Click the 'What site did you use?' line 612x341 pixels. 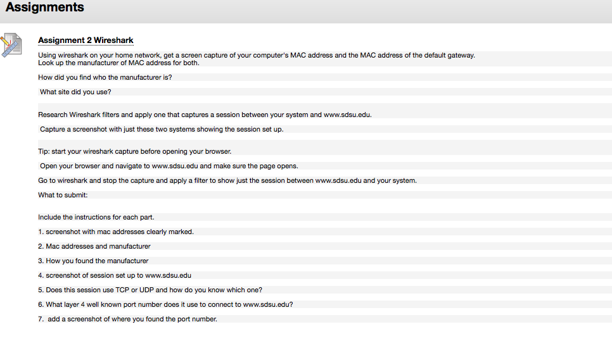point(75,92)
